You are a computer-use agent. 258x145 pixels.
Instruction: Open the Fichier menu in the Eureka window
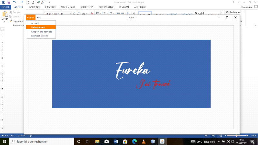(x=30, y=17)
